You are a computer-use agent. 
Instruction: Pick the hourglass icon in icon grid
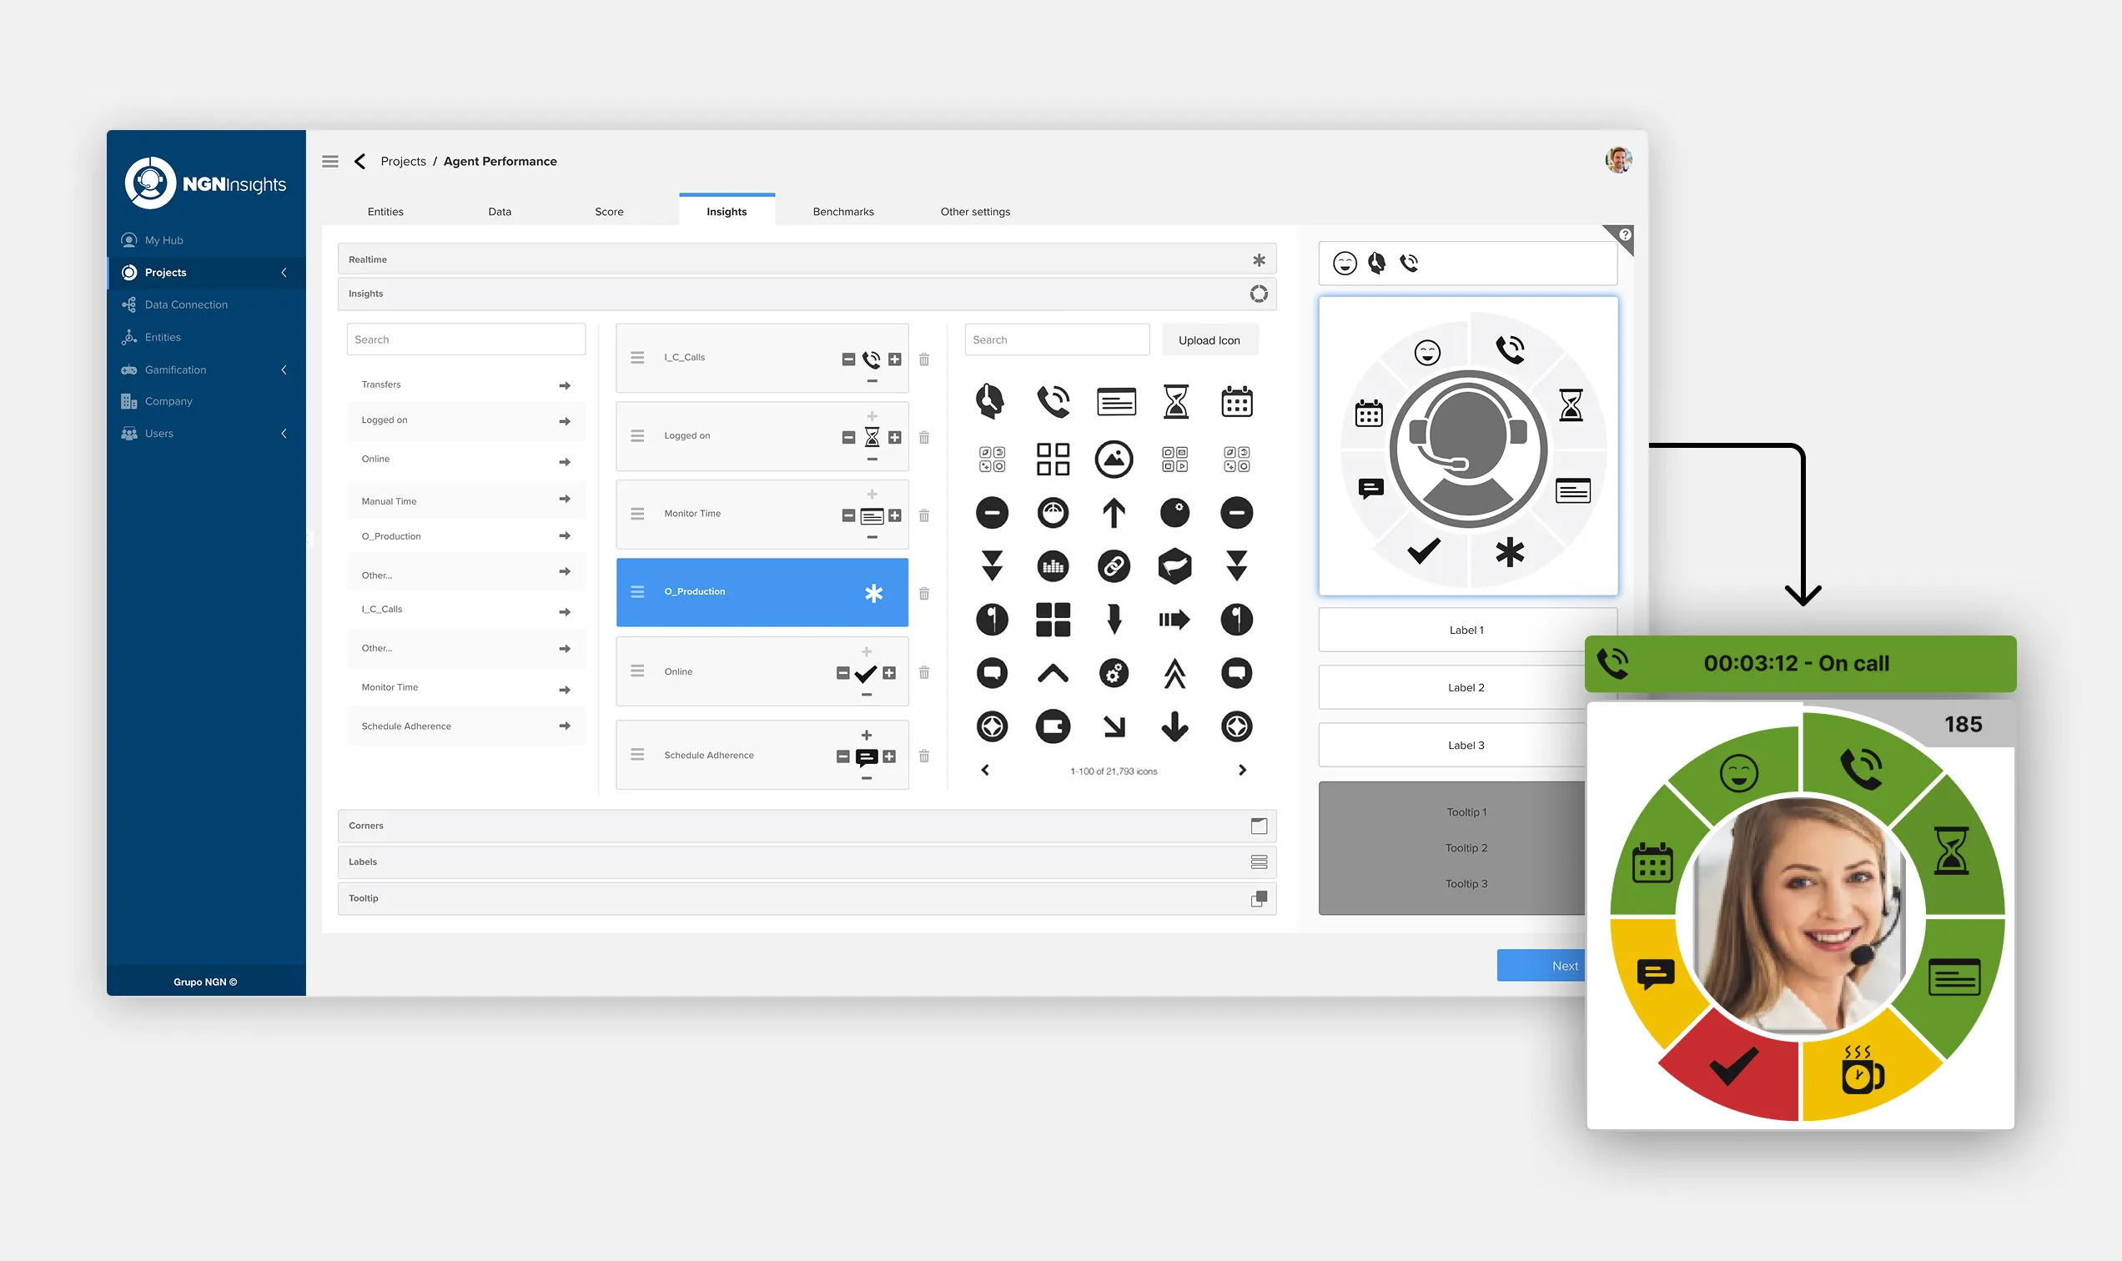(x=1175, y=402)
